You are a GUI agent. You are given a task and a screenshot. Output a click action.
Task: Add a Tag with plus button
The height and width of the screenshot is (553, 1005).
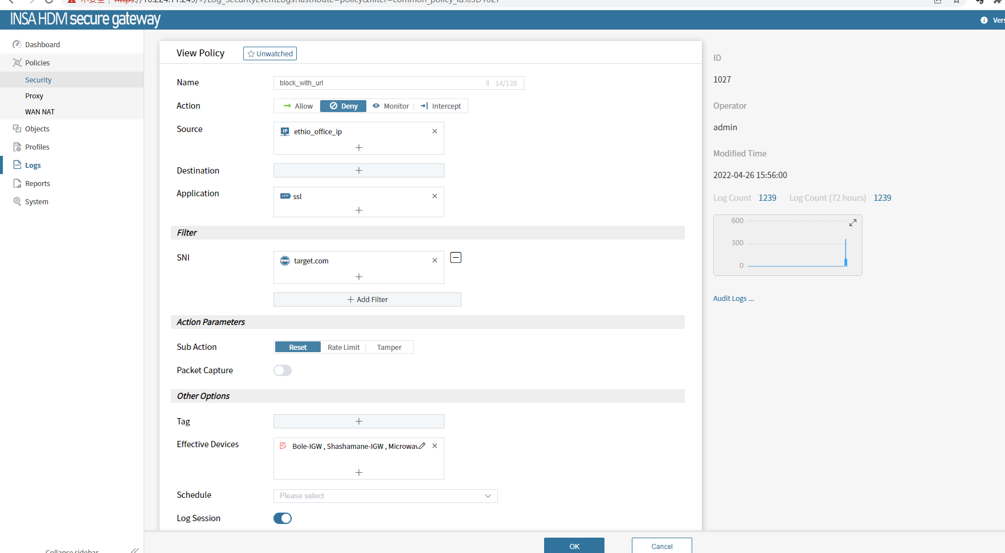(358, 422)
